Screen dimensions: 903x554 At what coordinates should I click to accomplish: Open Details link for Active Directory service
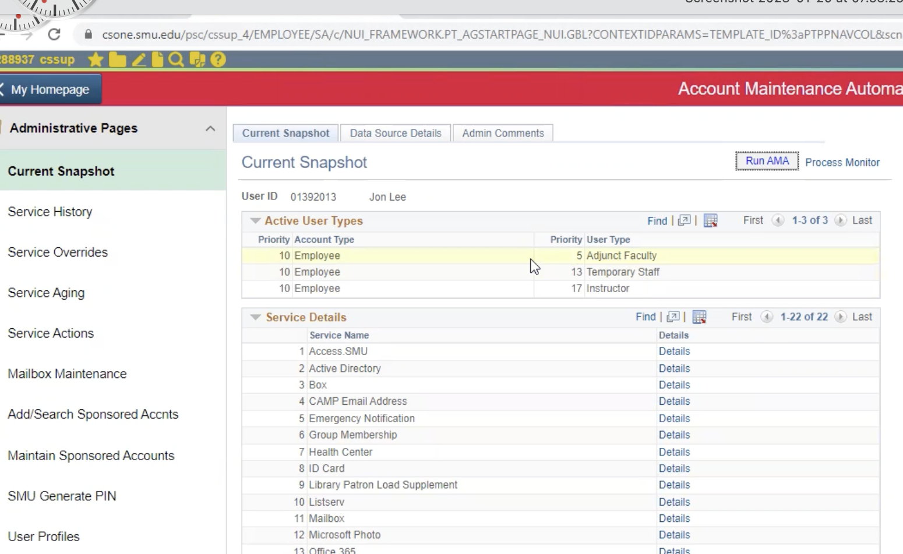pyautogui.click(x=674, y=369)
